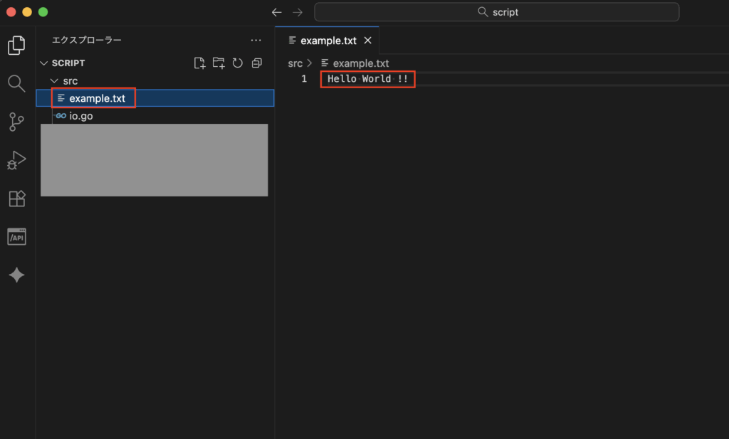Refresh the explorer file tree
The width and height of the screenshot is (729, 439).
pyautogui.click(x=238, y=63)
